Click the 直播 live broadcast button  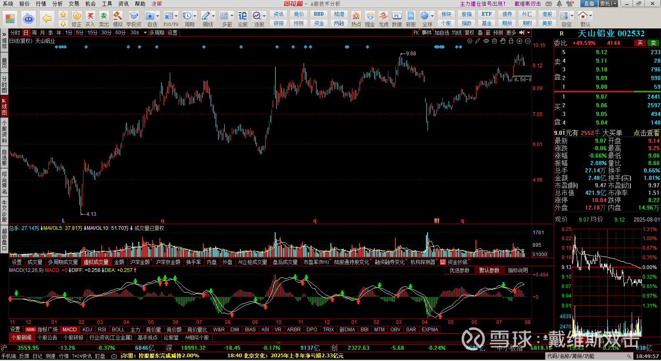tap(589, 3)
